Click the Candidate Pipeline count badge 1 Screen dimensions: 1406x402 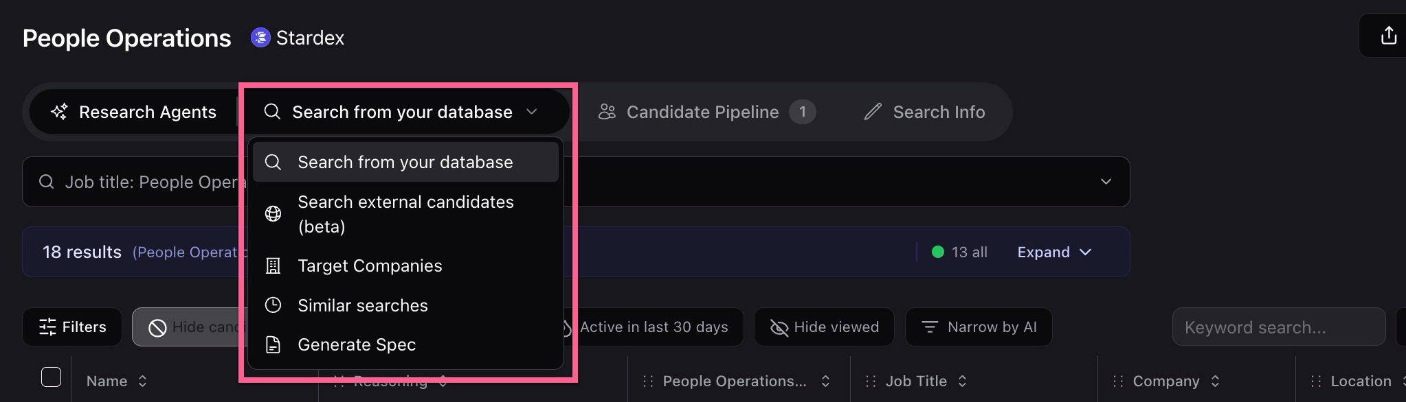tap(802, 112)
